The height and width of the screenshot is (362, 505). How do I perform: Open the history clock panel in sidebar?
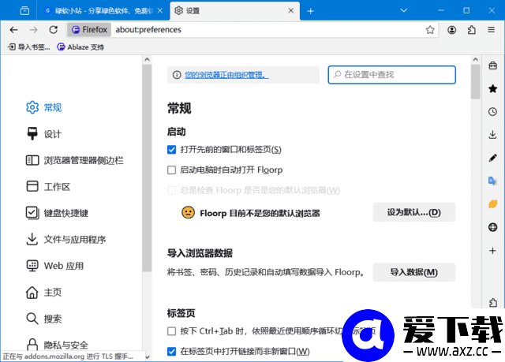(492, 112)
